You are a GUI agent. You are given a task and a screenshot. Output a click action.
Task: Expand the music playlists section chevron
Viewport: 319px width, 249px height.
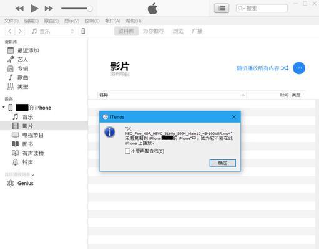(x=33, y=175)
